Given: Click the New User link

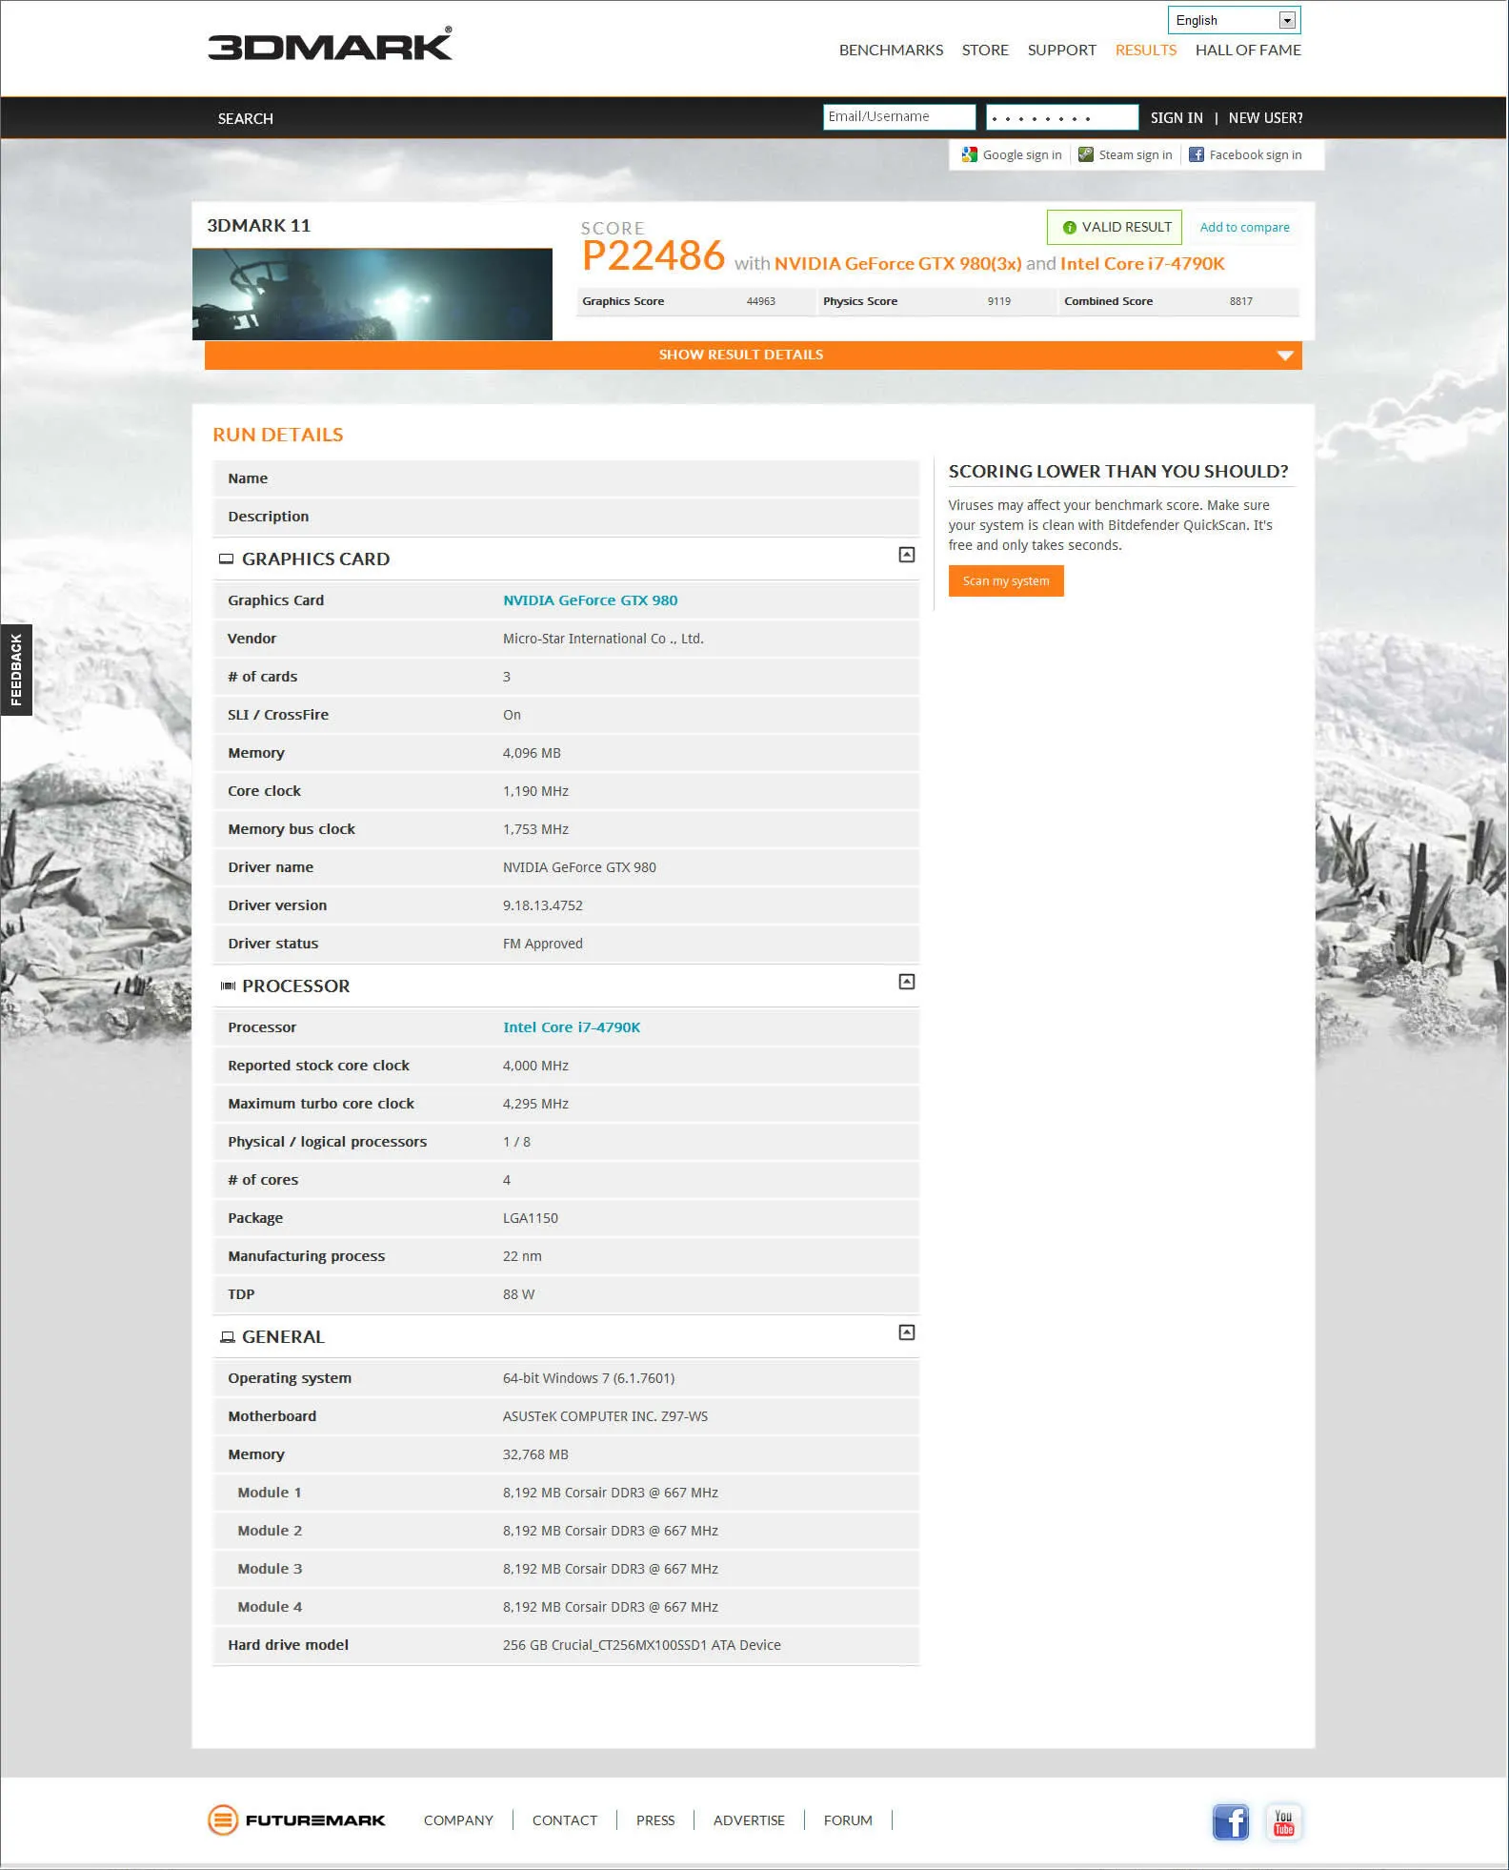Looking at the screenshot, I should [x=1265, y=117].
